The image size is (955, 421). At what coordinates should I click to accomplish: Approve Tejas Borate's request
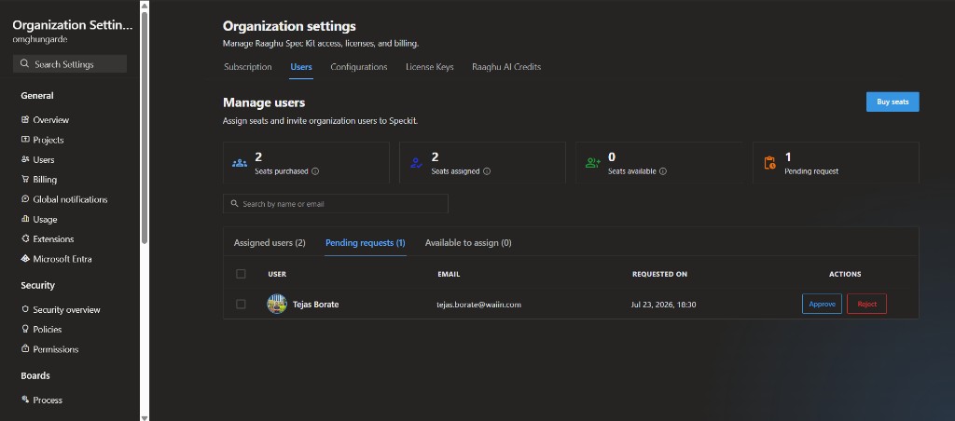pyautogui.click(x=822, y=305)
